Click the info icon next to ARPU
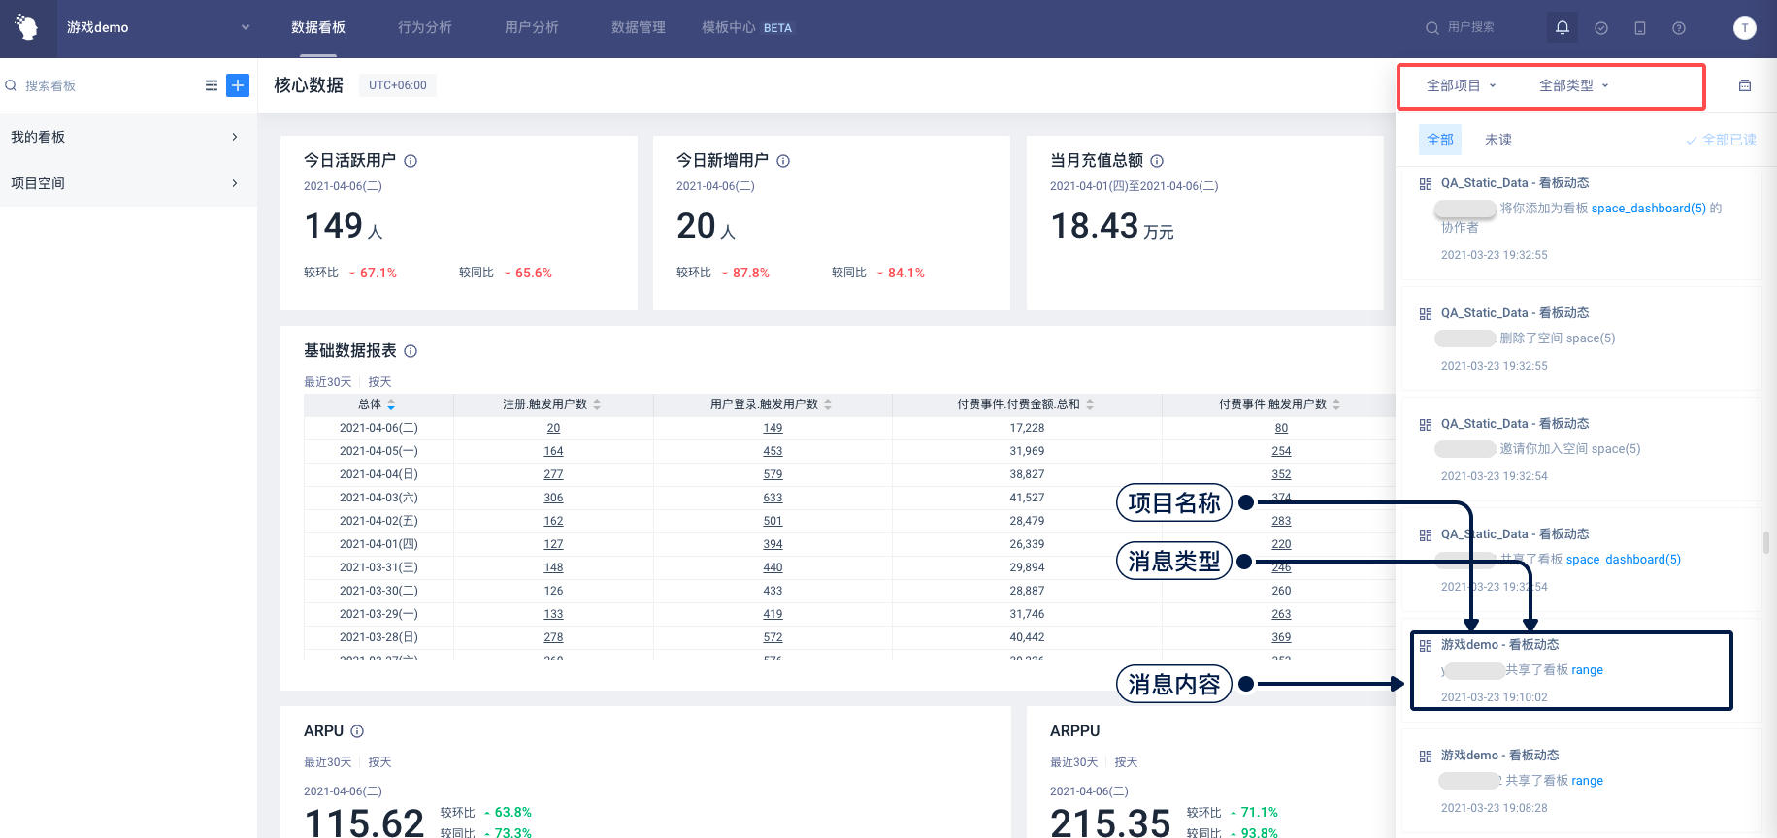The height and width of the screenshot is (838, 1777). pyautogui.click(x=357, y=731)
